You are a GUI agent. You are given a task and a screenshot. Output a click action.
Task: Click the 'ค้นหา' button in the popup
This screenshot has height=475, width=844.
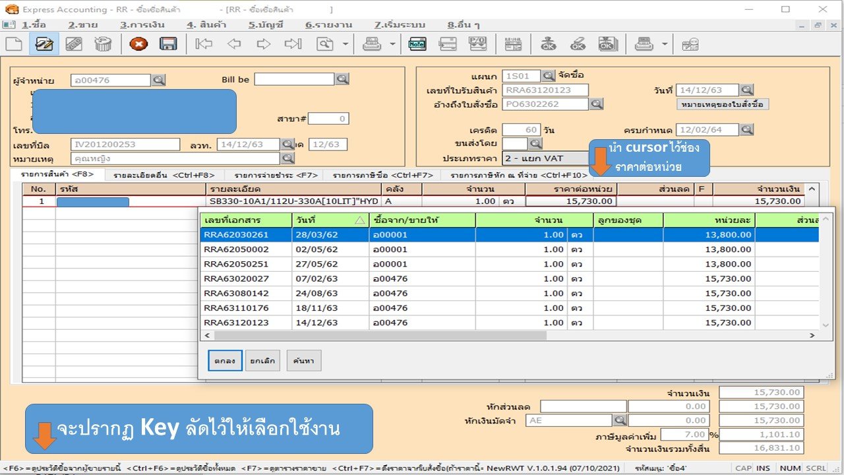tap(303, 361)
